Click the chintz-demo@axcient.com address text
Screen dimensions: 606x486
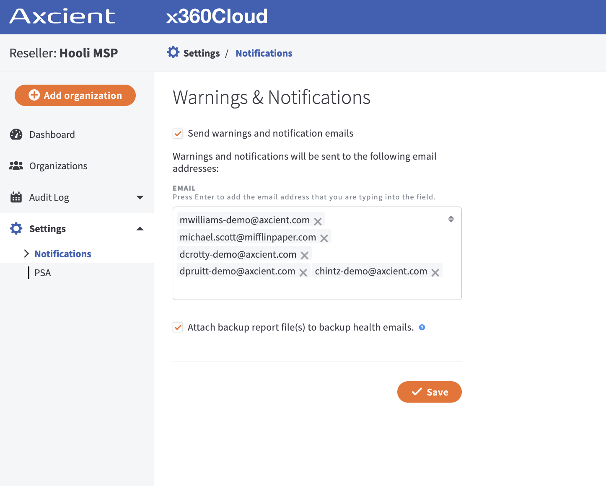(371, 271)
